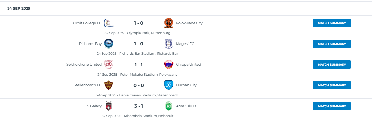Open Match Summary for Orbit College game
The width and height of the screenshot is (372, 119).
[x=332, y=23]
